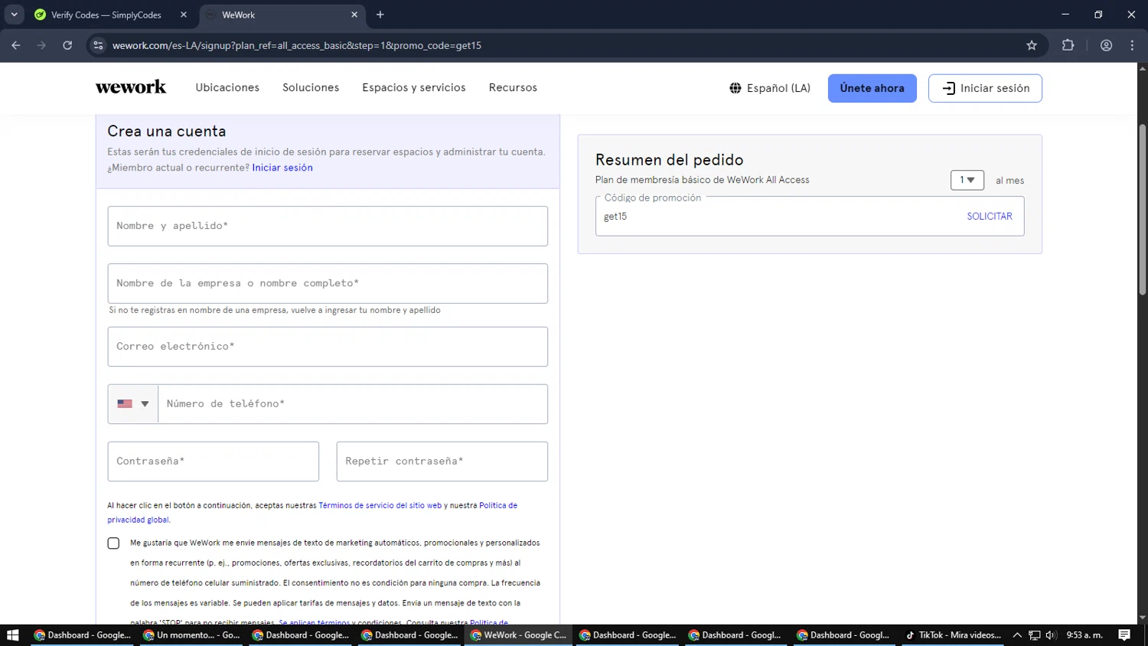Click the address bar URL
Screen dimensions: 1148x646
[x=297, y=45]
